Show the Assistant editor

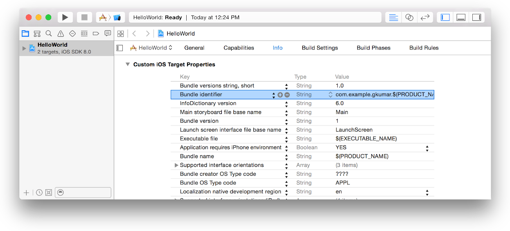(x=409, y=17)
